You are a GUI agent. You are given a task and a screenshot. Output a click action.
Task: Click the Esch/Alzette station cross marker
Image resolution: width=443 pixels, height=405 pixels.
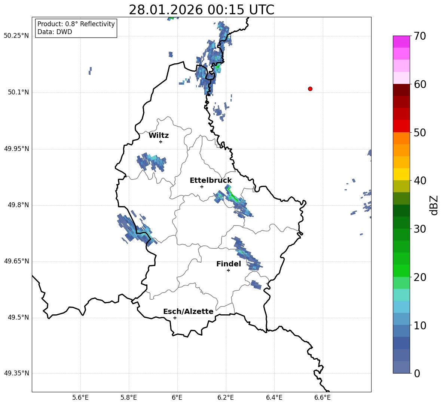coord(175,318)
